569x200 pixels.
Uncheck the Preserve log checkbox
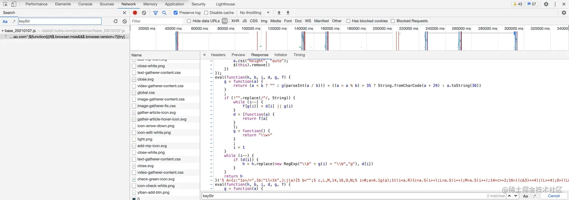pyautogui.click(x=176, y=13)
